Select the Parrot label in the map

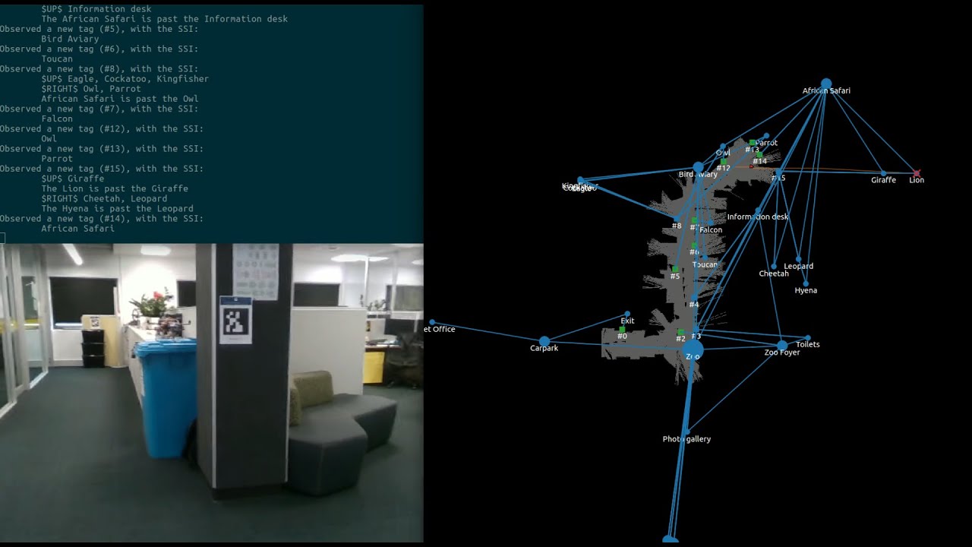pyautogui.click(x=766, y=143)
